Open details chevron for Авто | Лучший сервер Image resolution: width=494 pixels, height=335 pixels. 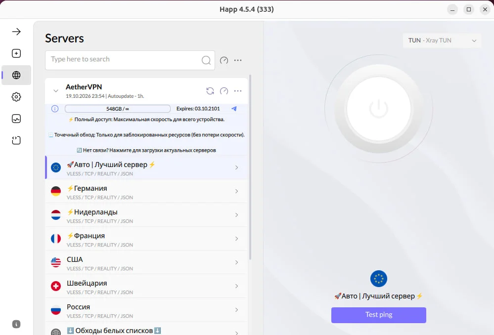pos(236,167)
